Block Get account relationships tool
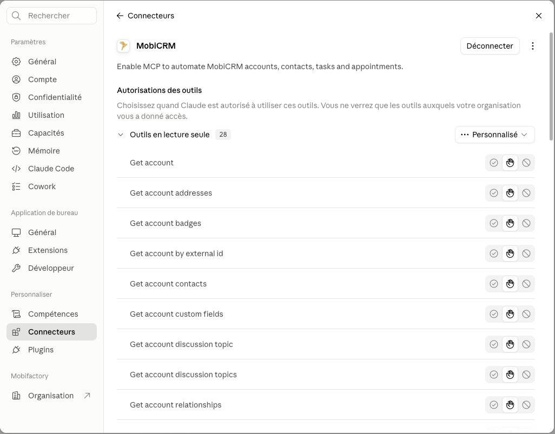The image size is (555, 434). tap(526, 405)
